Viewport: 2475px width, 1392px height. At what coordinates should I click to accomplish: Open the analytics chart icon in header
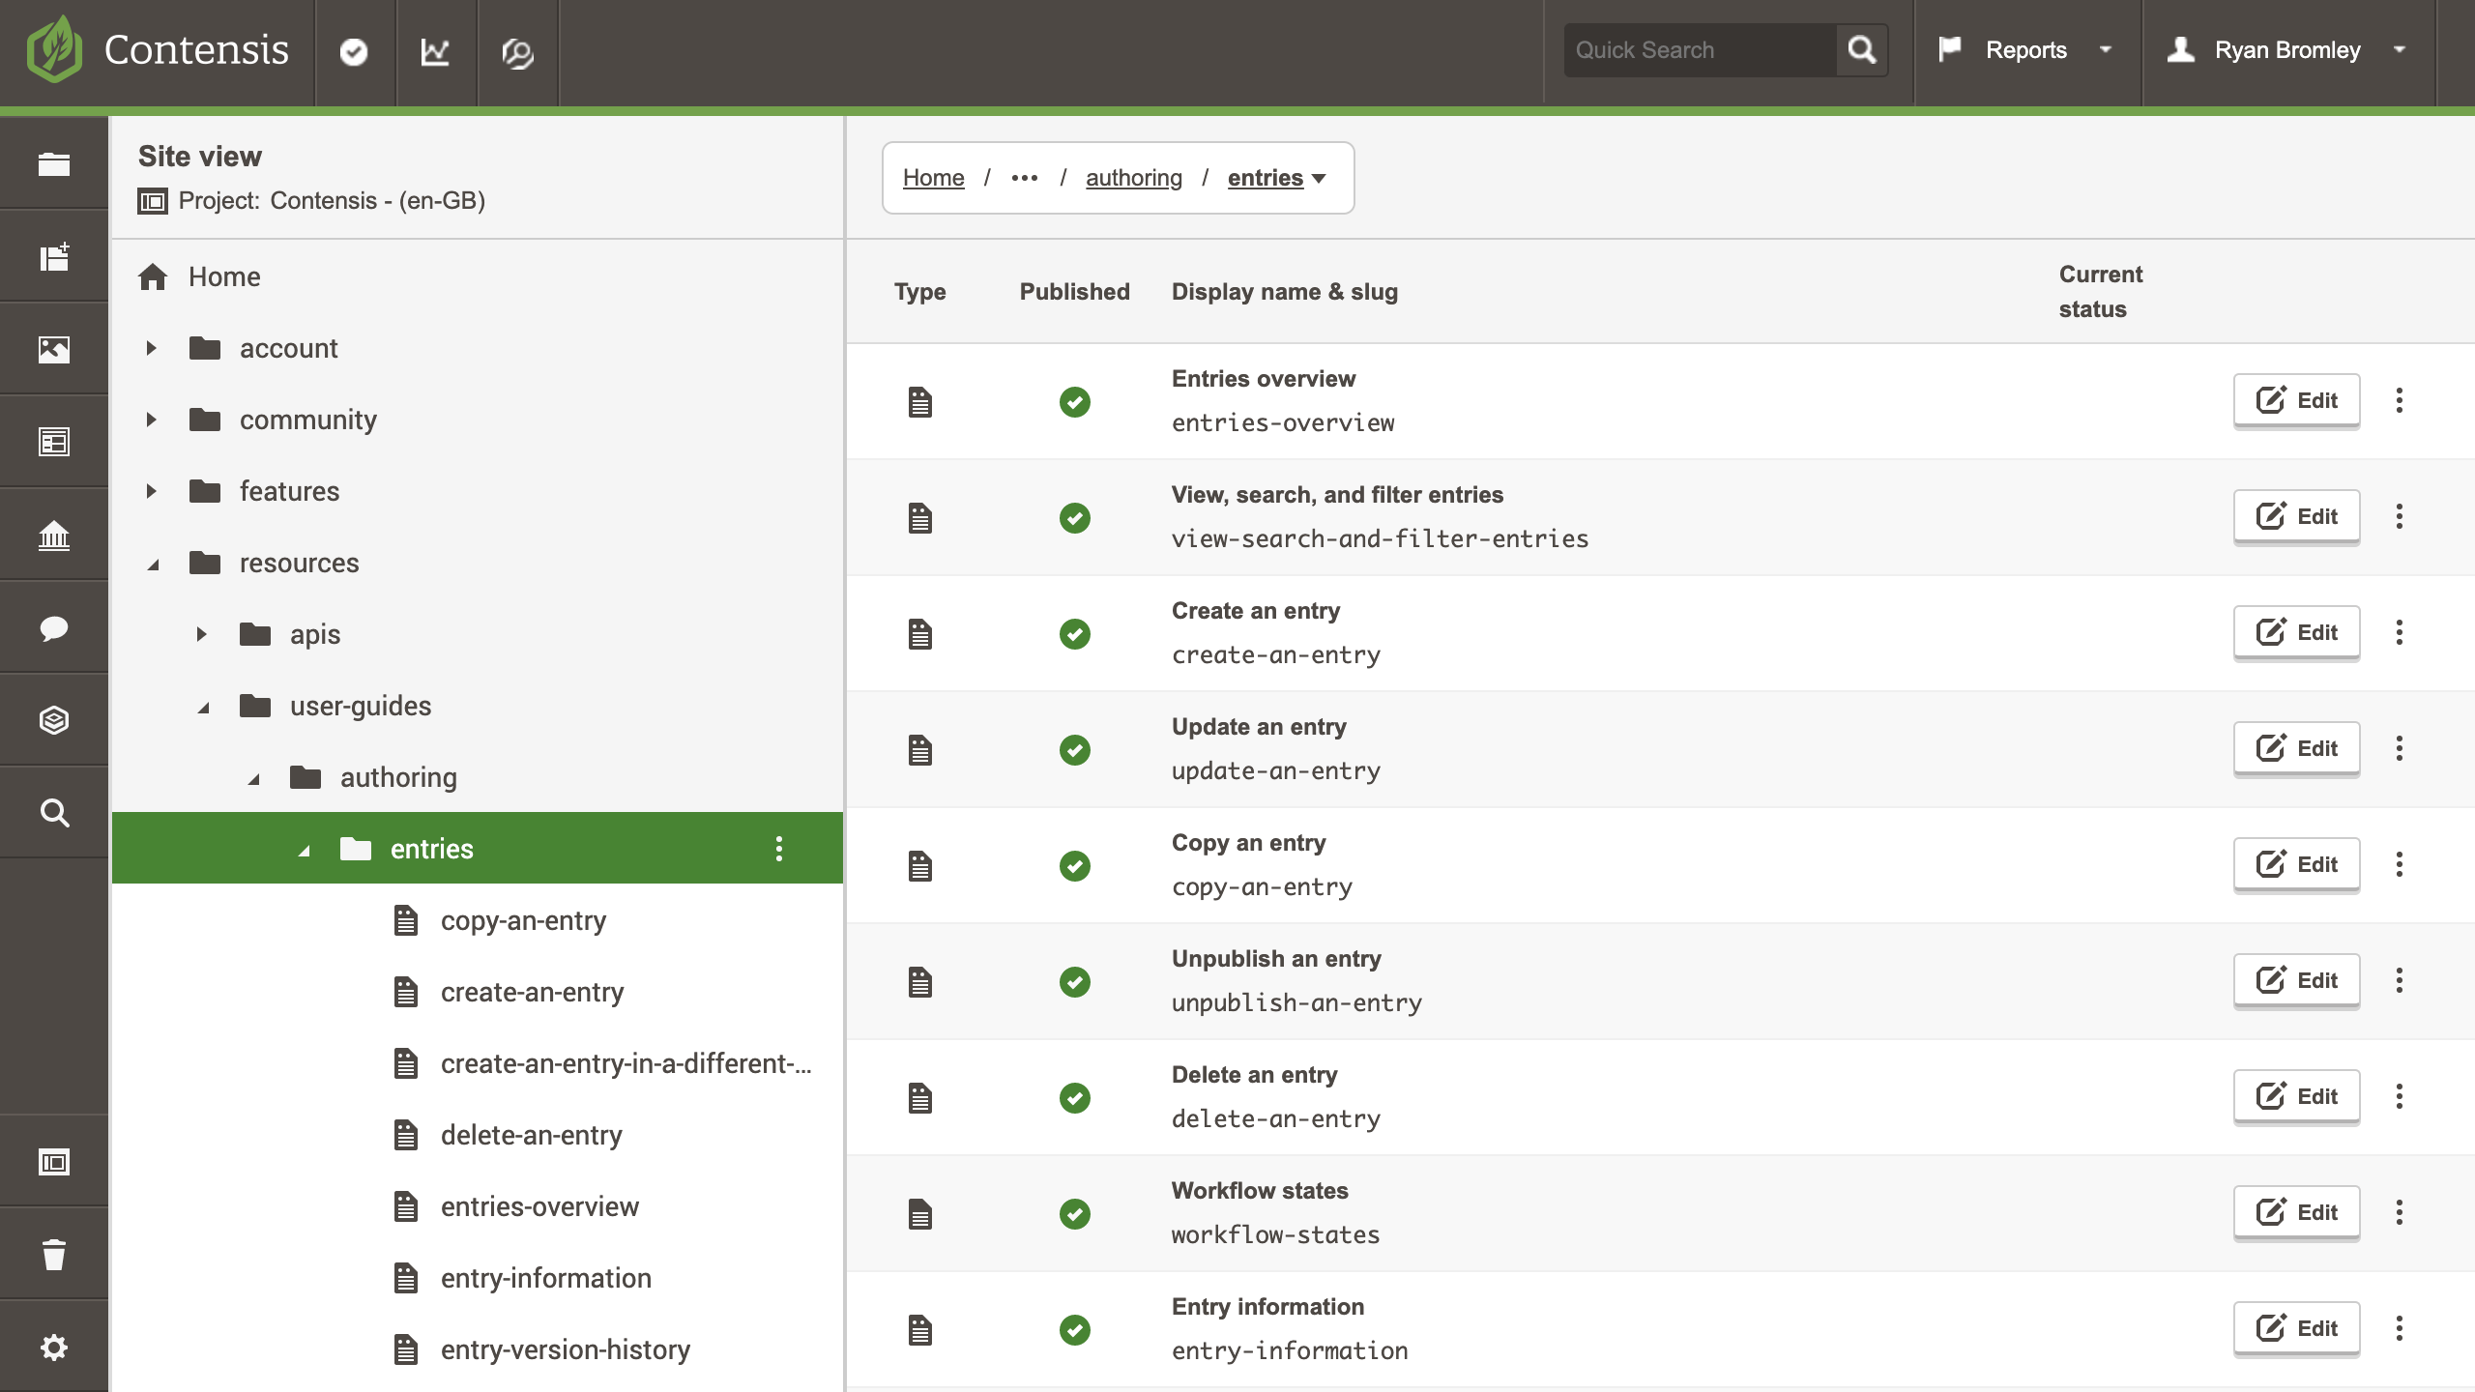pyautogui.click(x=435, y=51)
